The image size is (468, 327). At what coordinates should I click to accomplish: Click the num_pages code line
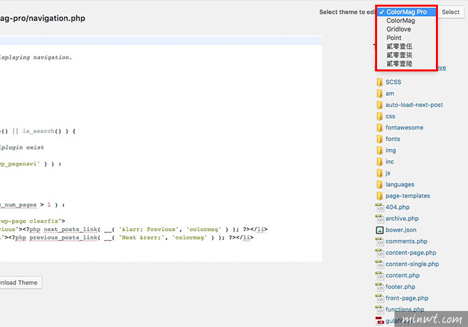pyautogui.click(x=32, y=205)
